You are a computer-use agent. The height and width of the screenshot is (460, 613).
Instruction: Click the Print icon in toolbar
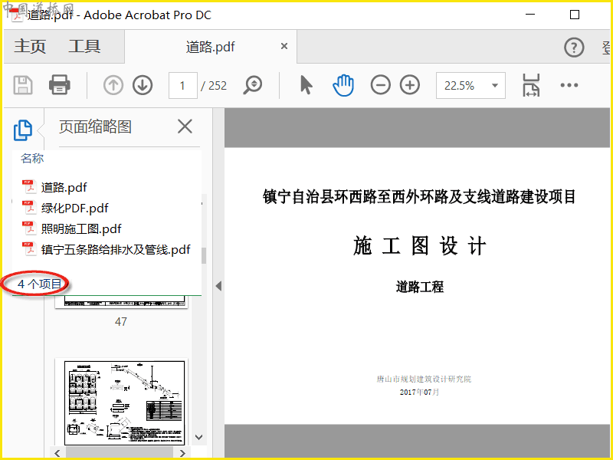60,85
